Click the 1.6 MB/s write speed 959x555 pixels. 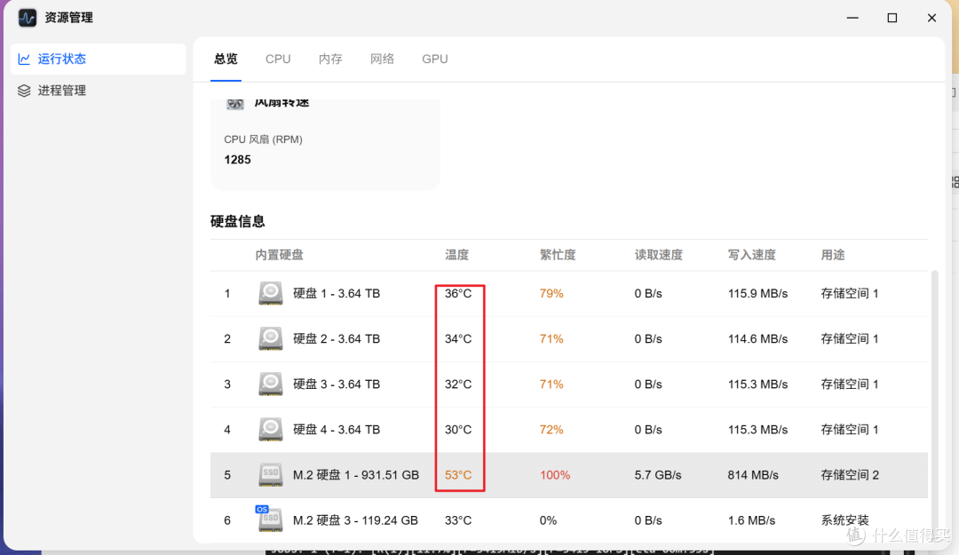(751, 520)
